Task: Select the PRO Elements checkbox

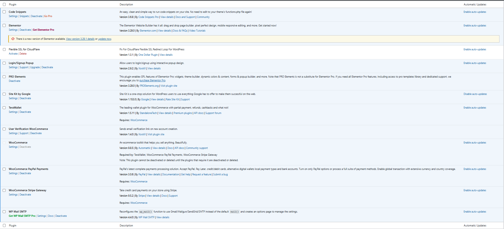Action: tap(4, 77)
